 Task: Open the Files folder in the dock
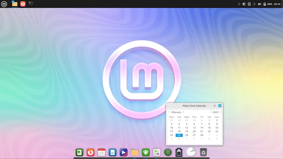coord(135,152)
